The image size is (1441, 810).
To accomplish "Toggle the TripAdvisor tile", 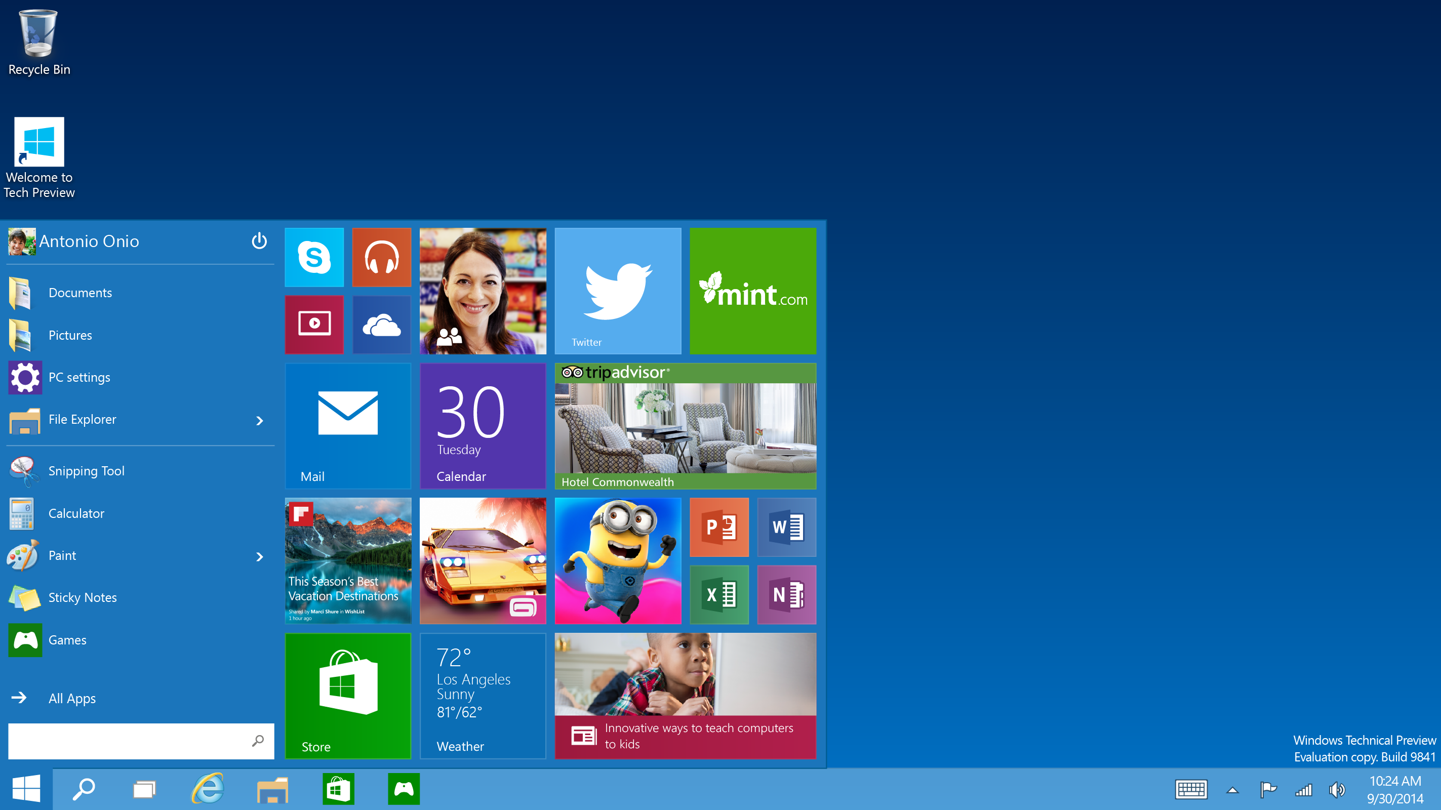I will (x=686, y=425).
